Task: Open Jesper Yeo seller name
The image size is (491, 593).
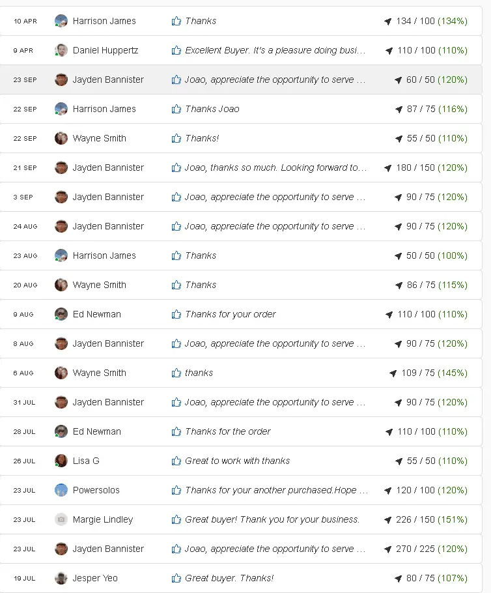Action: coord(95,578)
